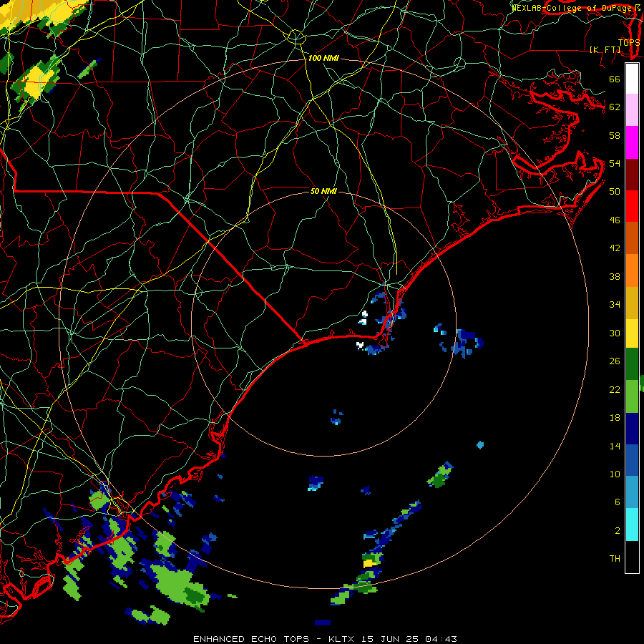Click the "KLTX" radar site identifier
644x644 pixels.
[342, 639]
